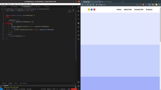Open the Run menu
The width and height of the screenshot is (161, 90).
pos(21,4)
